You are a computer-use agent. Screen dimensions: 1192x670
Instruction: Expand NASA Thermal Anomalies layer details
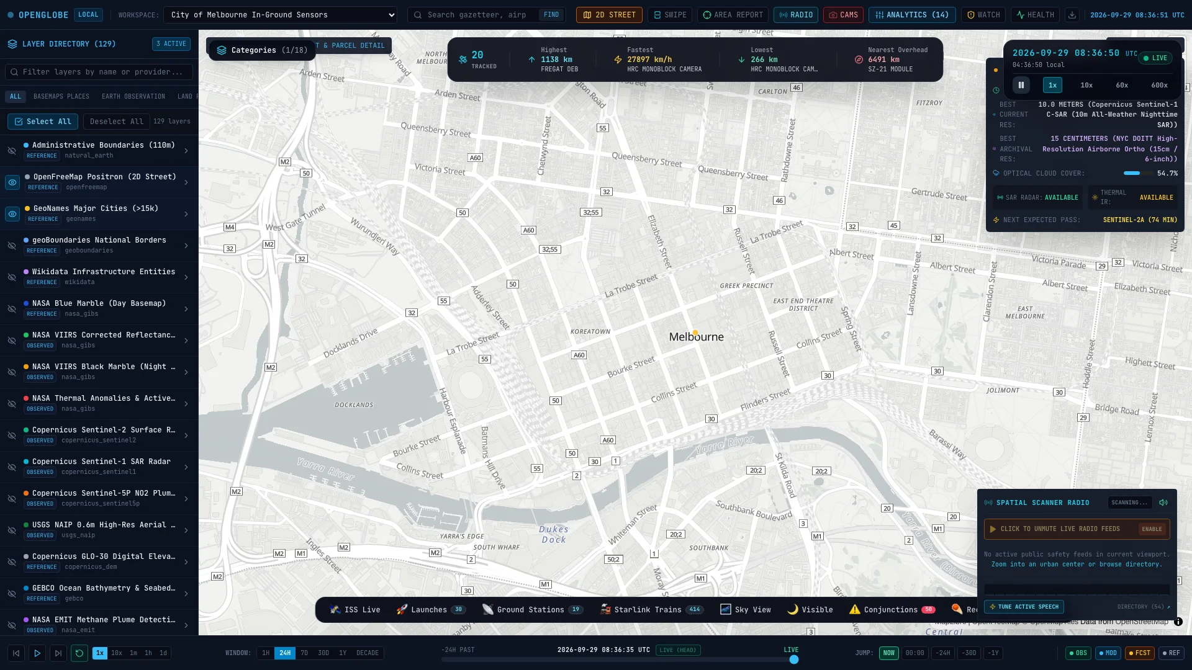[186, 404]
